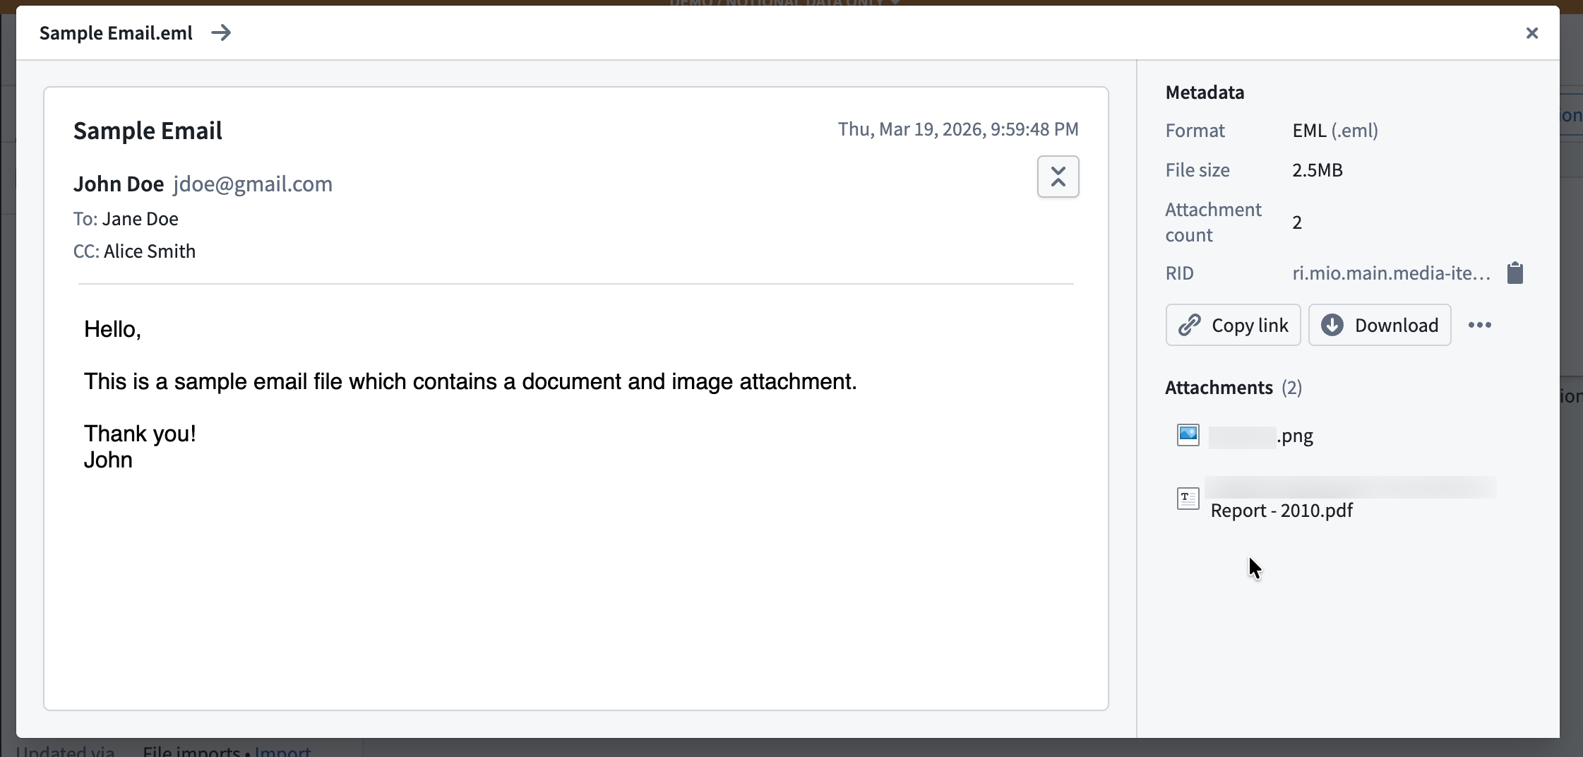Click the link icon inside the Copy link button

[x=1189, y=325]
